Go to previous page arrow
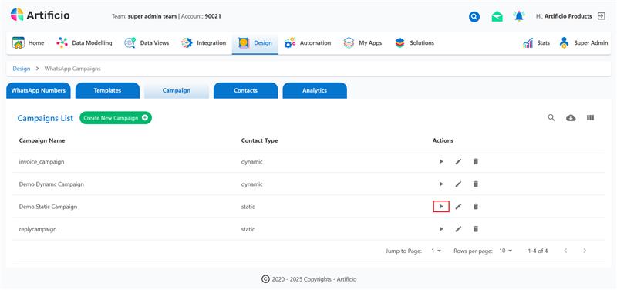617x290 pixels. pyautogui.click(x=565, y=251)
